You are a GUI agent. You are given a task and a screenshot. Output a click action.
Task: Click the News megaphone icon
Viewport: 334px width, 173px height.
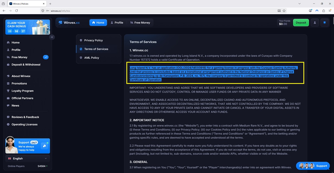(8, 105)
